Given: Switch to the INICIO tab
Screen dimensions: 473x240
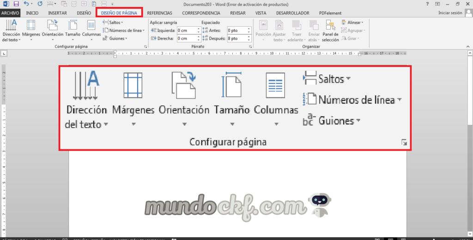Looking at the screenshot, I should click(32, 13).
